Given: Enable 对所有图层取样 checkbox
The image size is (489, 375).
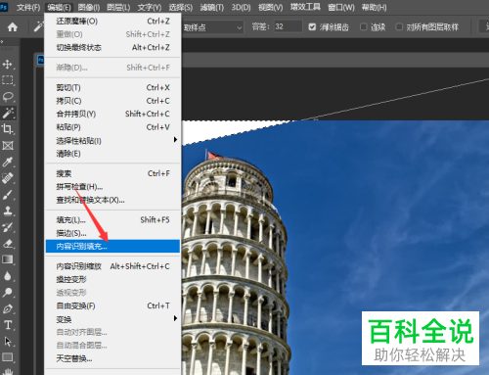Looking at the screenshot, I should [399, 27].
